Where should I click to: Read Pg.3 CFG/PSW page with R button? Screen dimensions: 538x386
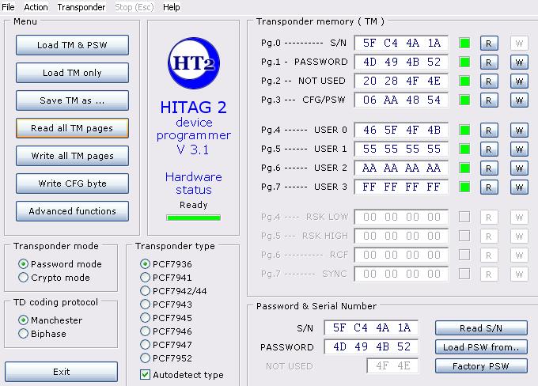coord(489,100)
